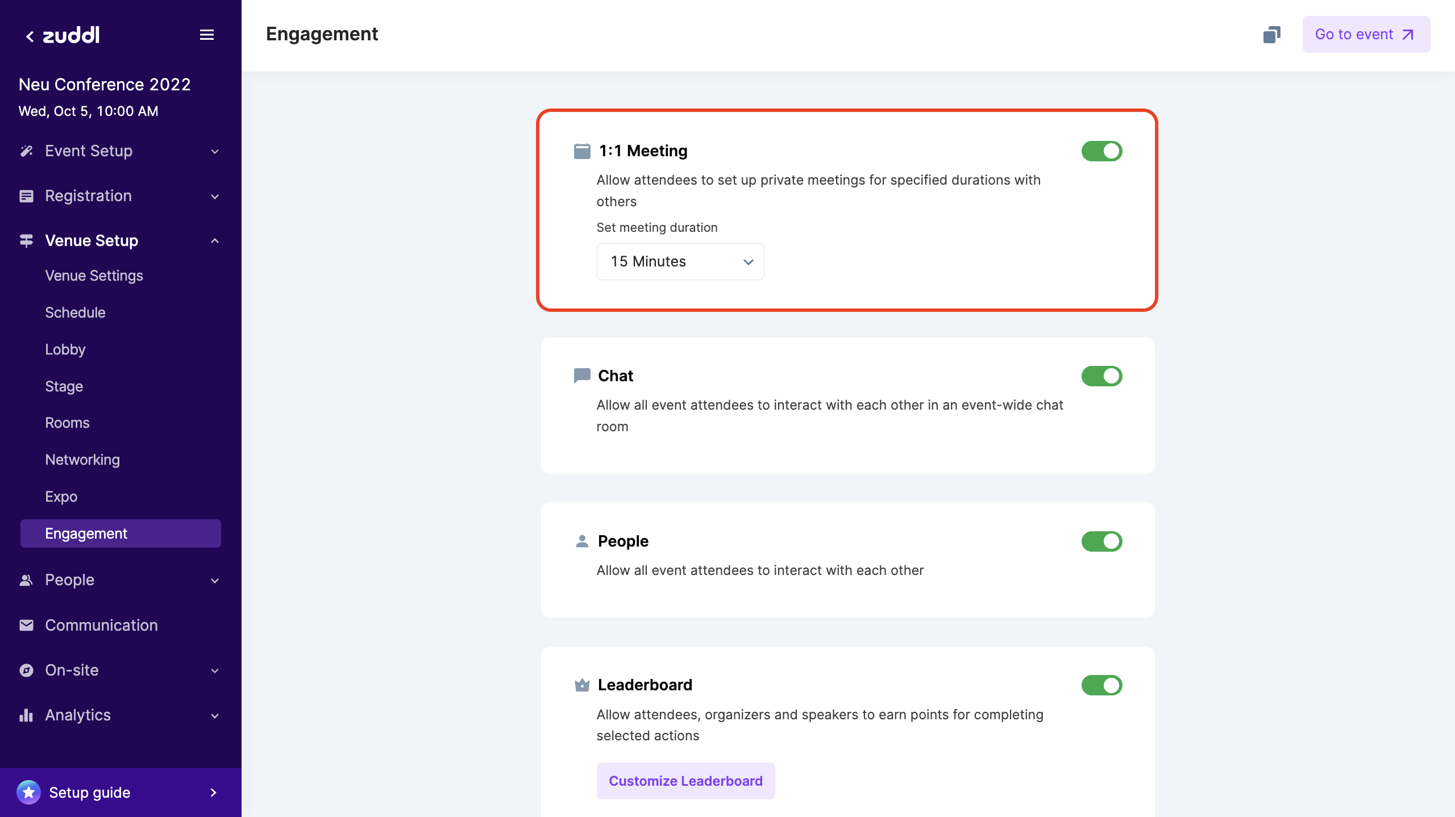Toggle the People engagement switch
Viewport: 1455px width, 817px height.
click(1101, 541)
